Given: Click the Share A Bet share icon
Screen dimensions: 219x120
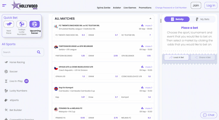Looking at the screenshot, I should pyautogui.click(x=196, y=57).
